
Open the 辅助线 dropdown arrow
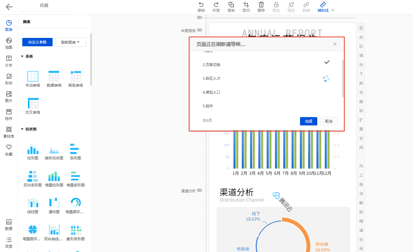(x=333, y=10)
